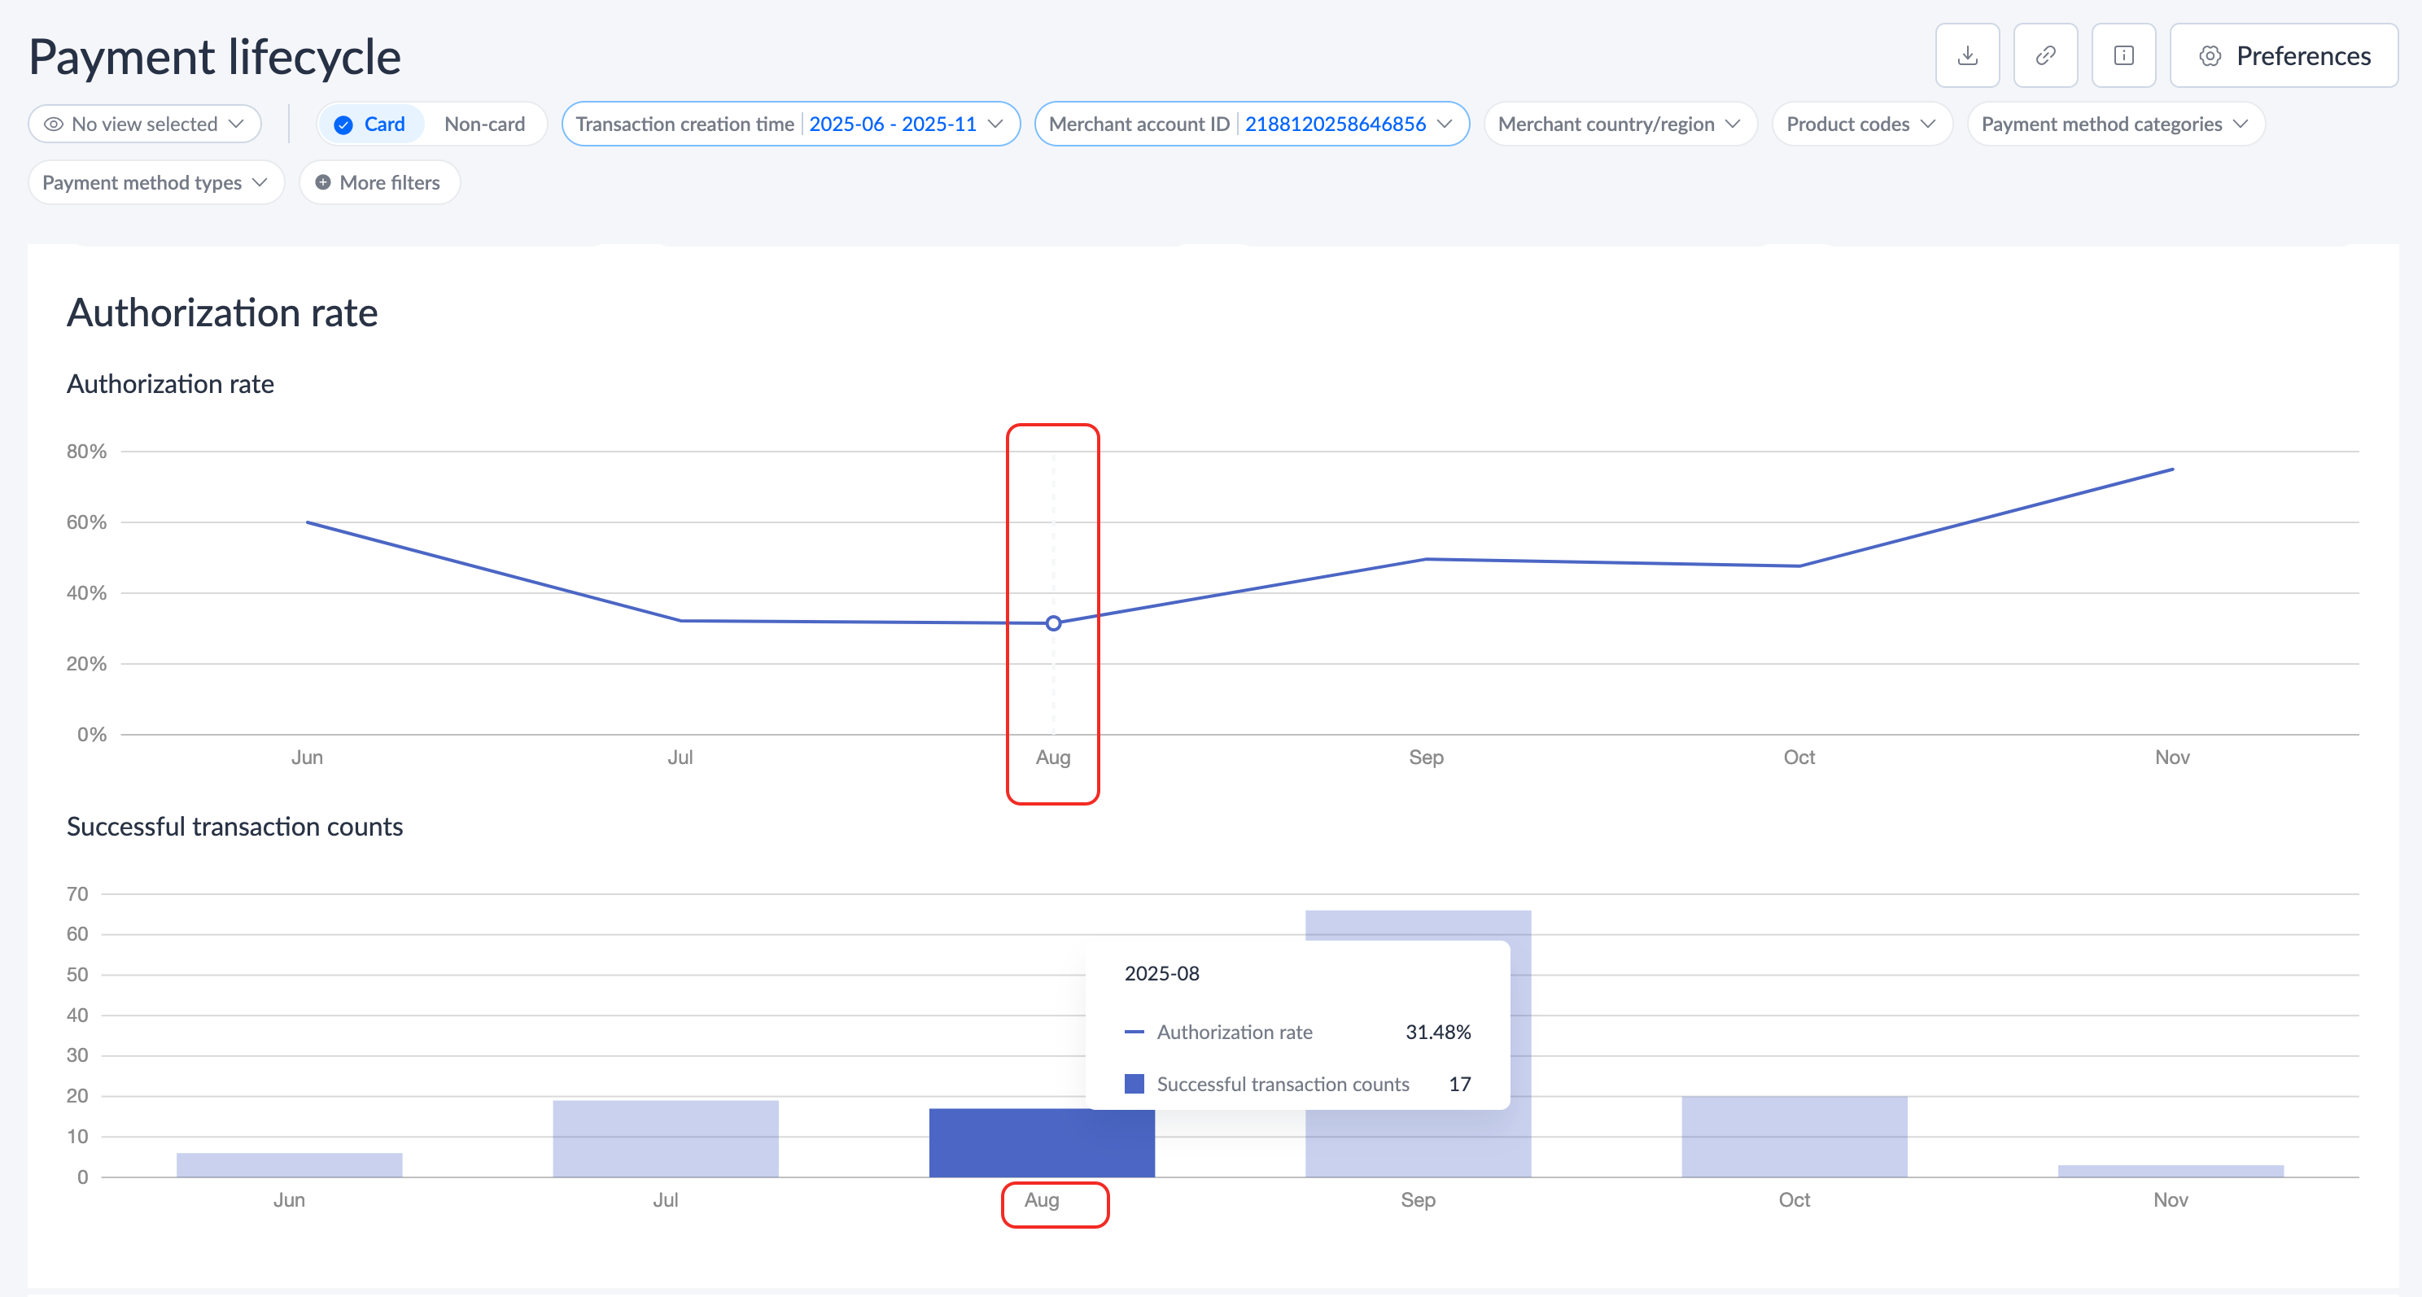Click the blue square legend in tooltip
This screenshot has height=1297, width=2422.
click(1134, 1084)
